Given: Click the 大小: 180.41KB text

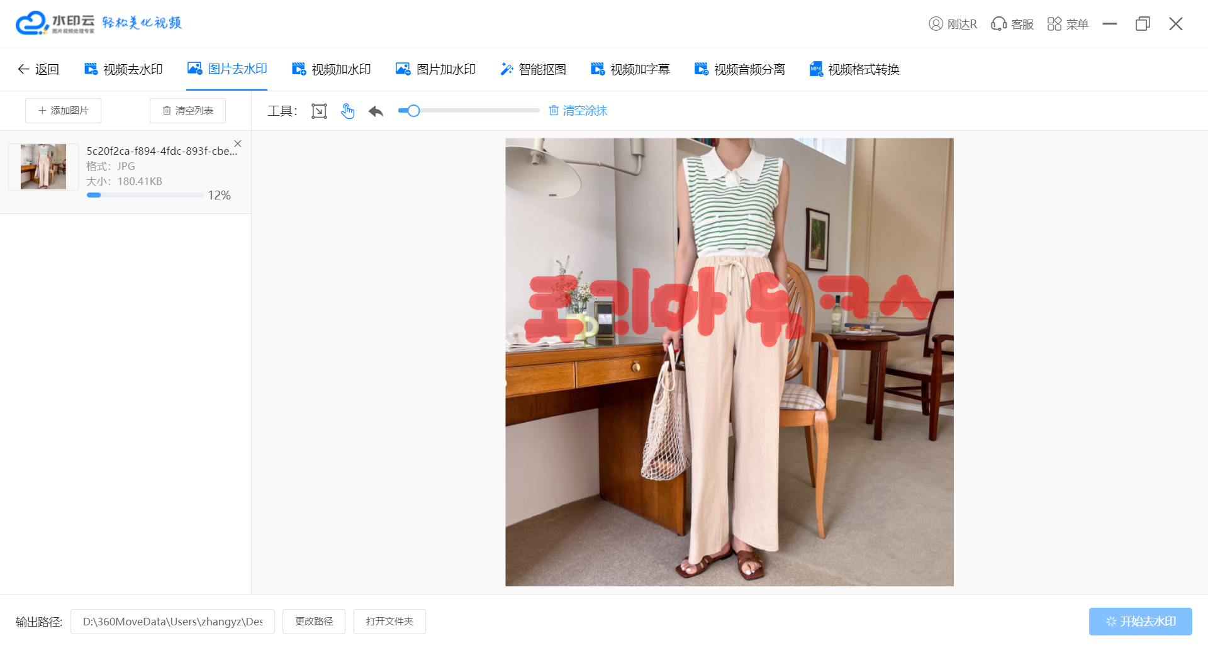Looking at the screenshot, I should (124, 181).
